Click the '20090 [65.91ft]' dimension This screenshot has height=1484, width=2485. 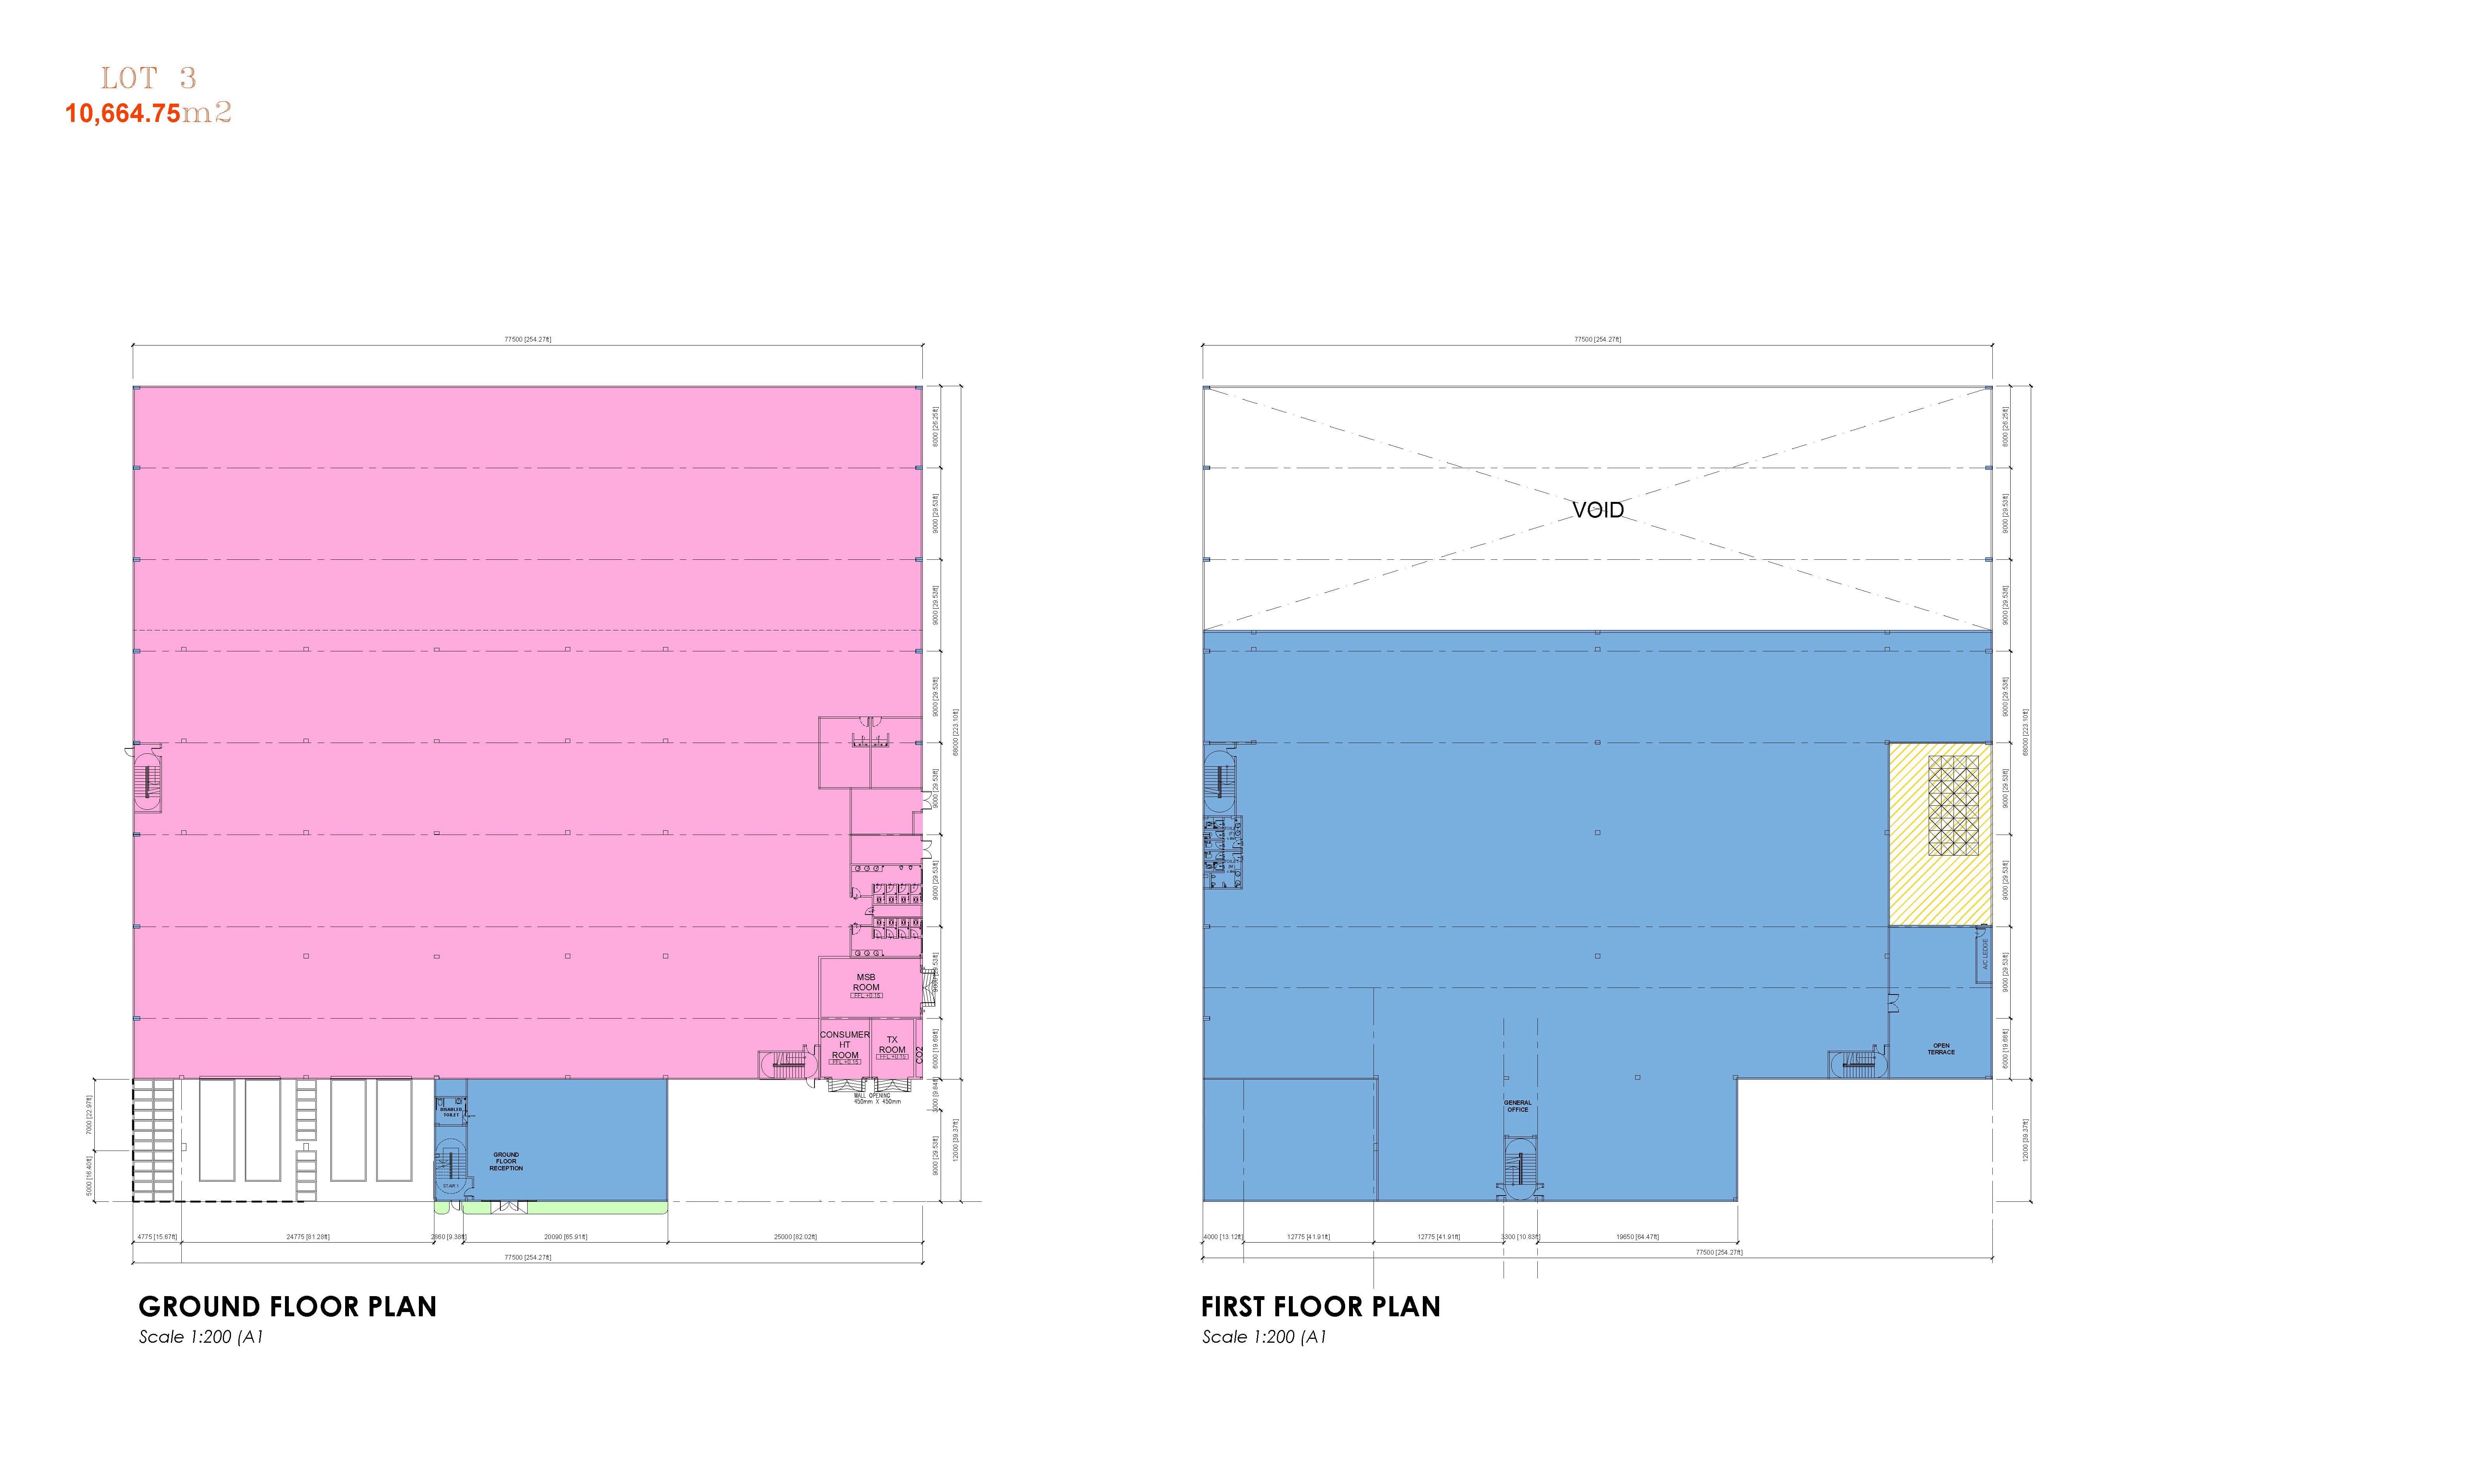coord(566,1237)
